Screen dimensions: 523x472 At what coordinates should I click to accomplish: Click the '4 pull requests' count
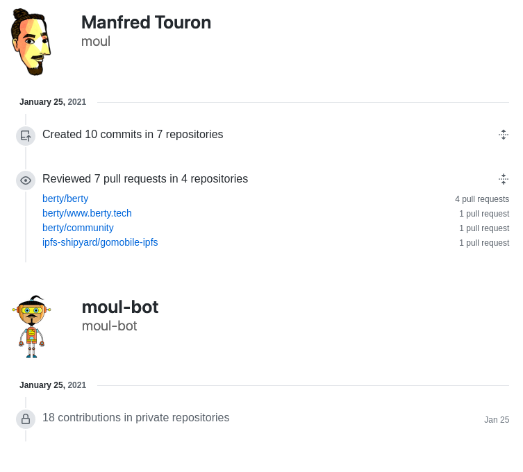482,199
